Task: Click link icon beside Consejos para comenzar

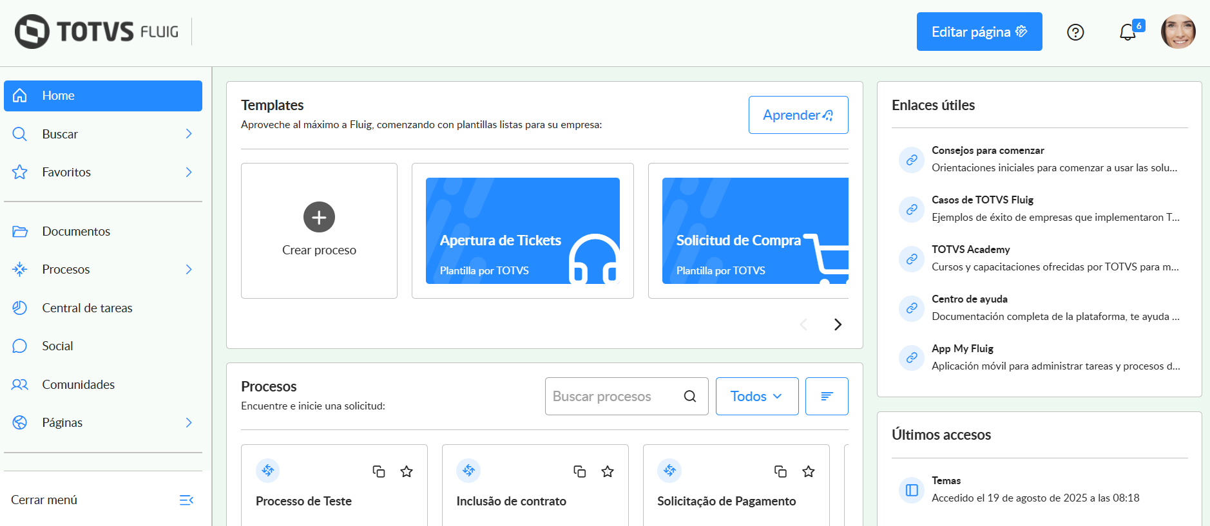Action: pyautogui.click(x=912, y=160)
